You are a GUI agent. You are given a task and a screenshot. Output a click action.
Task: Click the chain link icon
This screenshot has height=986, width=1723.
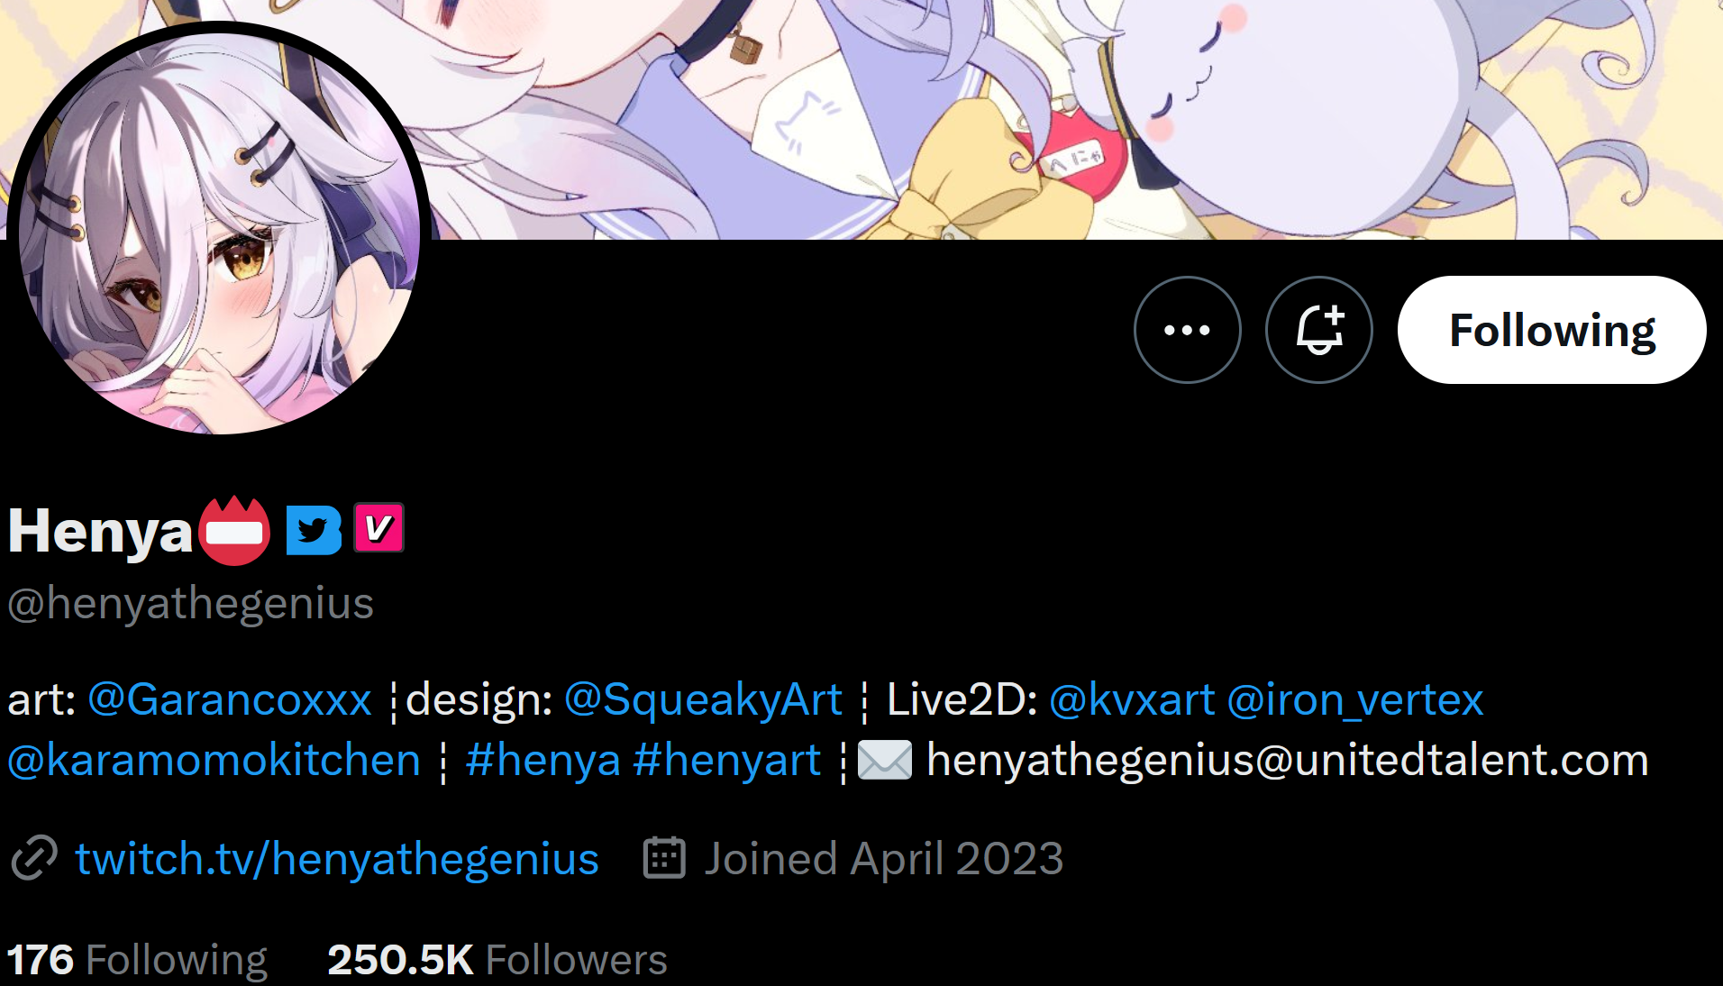point(34,857)
